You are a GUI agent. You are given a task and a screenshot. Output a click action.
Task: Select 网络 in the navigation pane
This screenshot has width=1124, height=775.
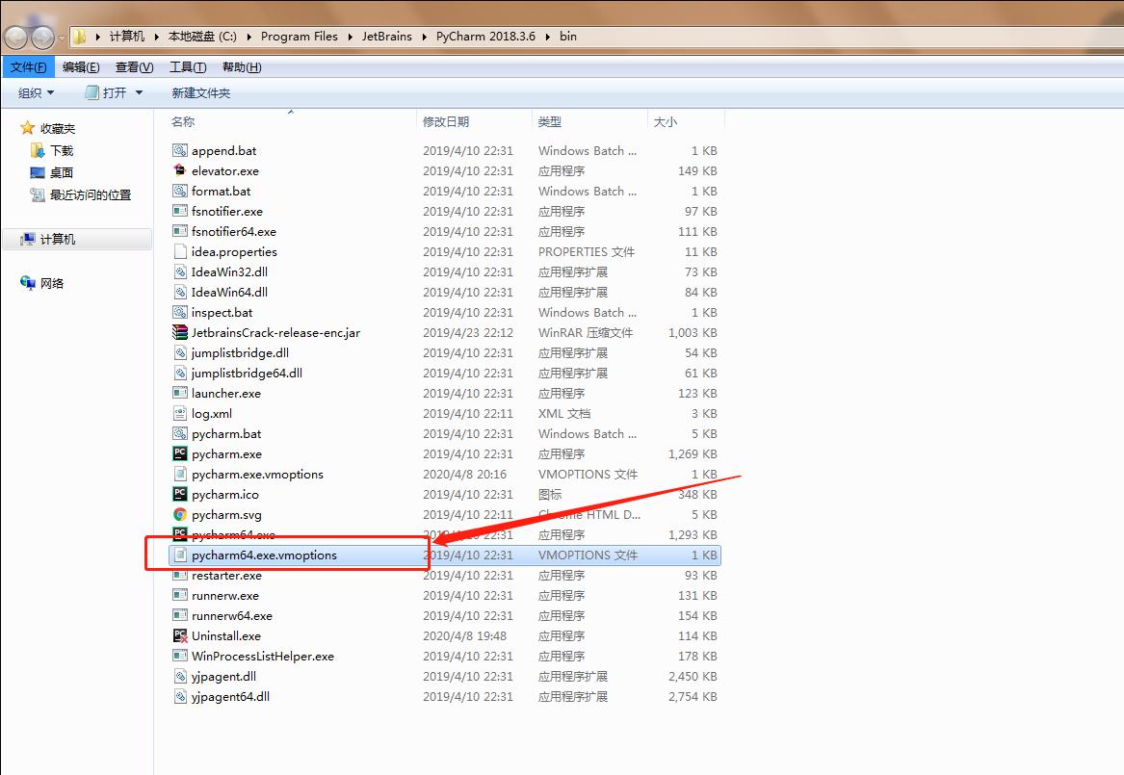(52, 283)
